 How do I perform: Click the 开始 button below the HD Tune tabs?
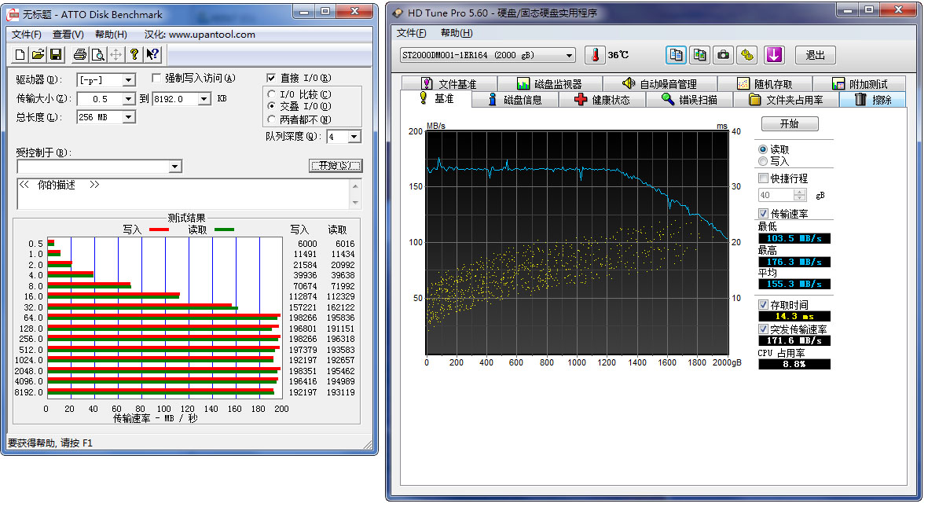click(x=790, y=124)
